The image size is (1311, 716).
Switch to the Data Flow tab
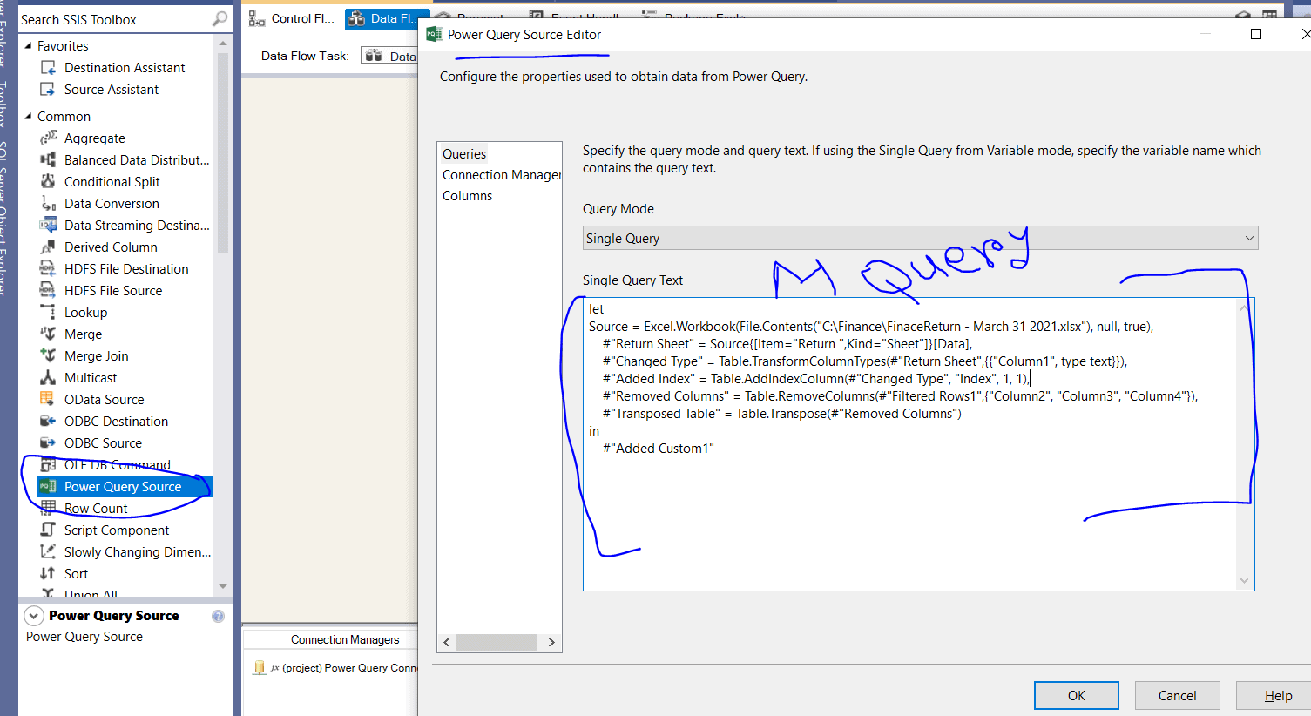click(x=382, y=18)
